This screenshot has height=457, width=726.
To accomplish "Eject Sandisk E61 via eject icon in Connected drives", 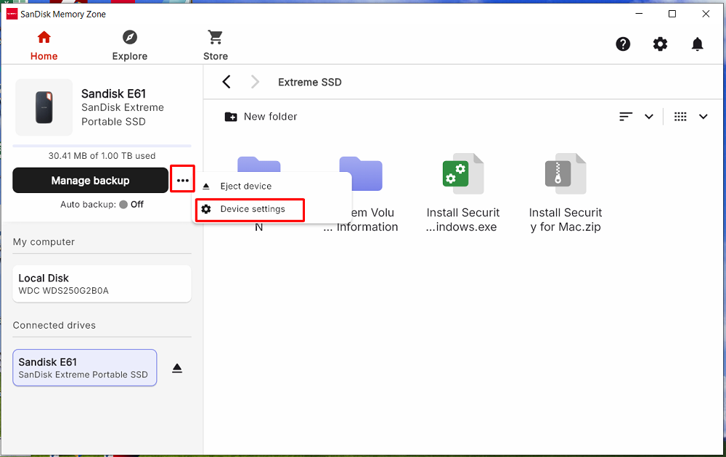I will point(177,369).
